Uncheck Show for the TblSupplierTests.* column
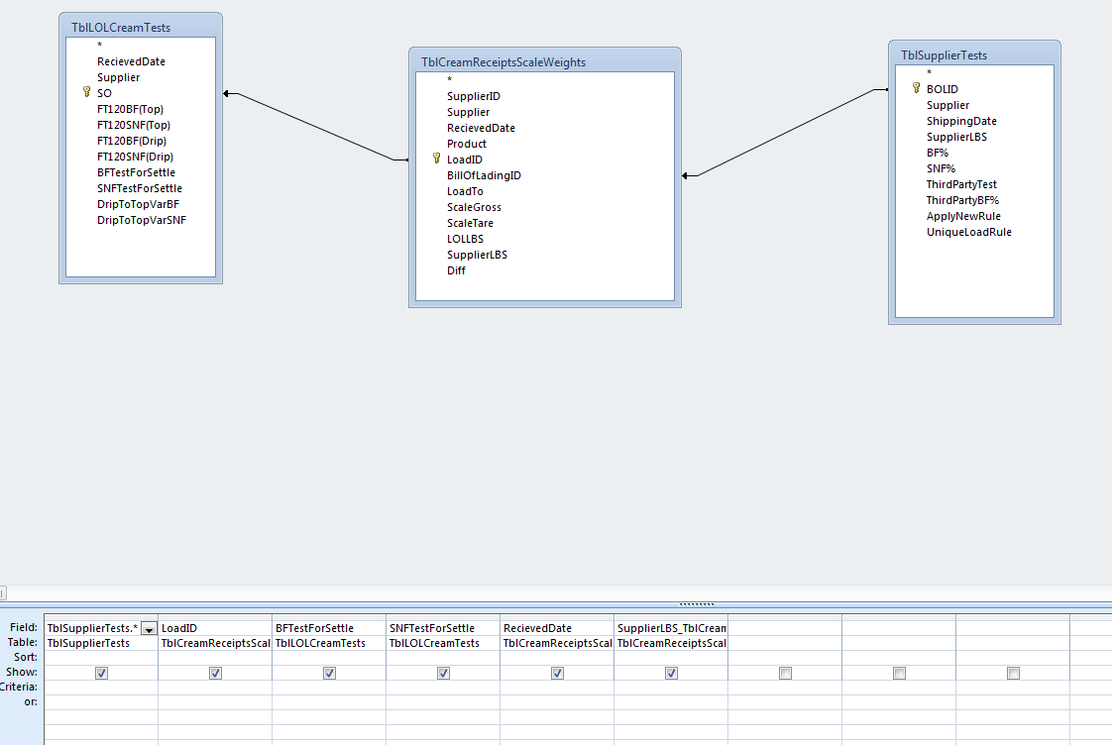Screen dimensions: 1112x745 point(101,673)
